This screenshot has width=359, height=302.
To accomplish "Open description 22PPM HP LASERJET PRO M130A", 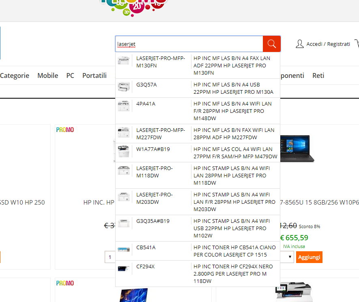I will tap(233, 88).
